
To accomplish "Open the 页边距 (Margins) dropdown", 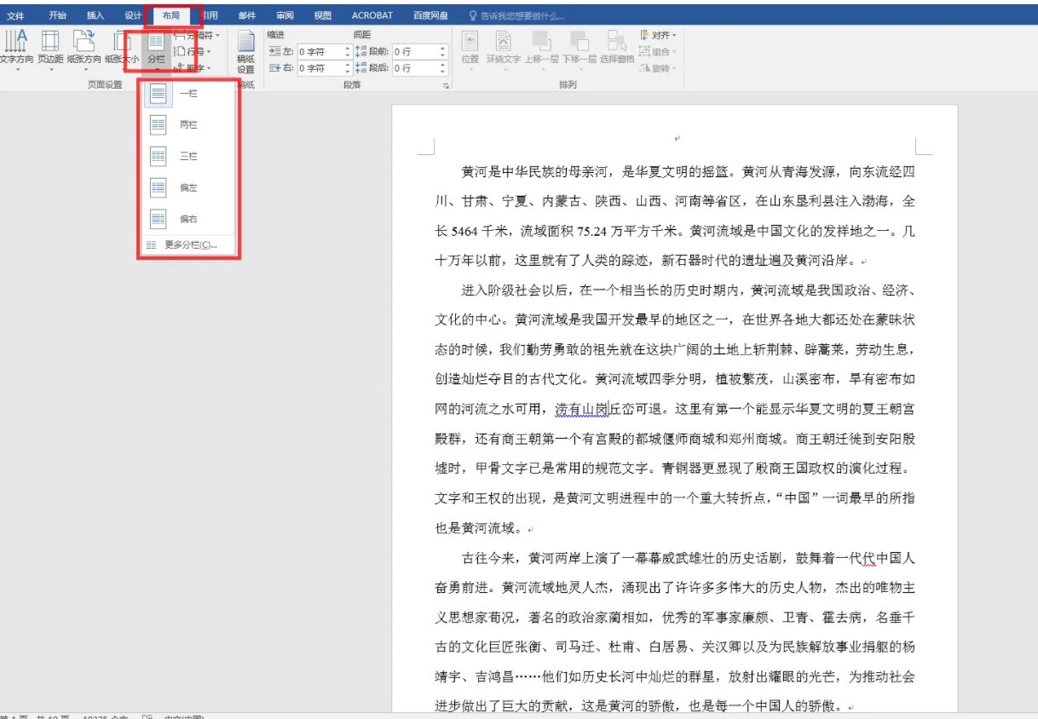I will pos(51,47).
